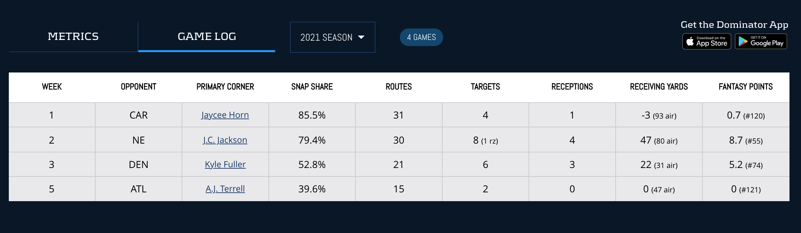The width and height of the screenshot is (801, 233).
Task: Click the Routes column header
Action: tap(398, 87)
